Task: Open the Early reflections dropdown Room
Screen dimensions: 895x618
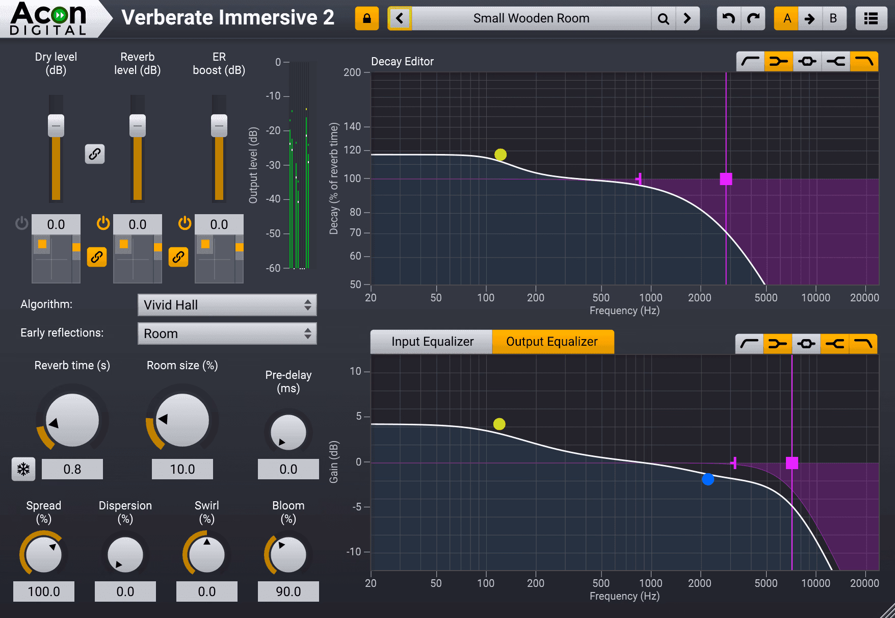Action: 227,333
